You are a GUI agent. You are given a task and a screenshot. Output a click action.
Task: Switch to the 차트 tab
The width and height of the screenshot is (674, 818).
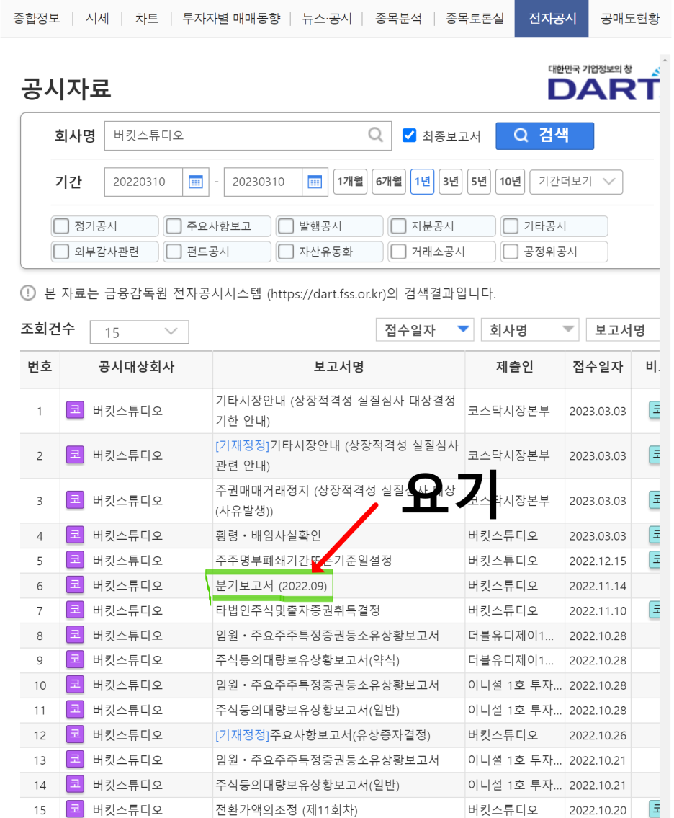coord(146,19)
